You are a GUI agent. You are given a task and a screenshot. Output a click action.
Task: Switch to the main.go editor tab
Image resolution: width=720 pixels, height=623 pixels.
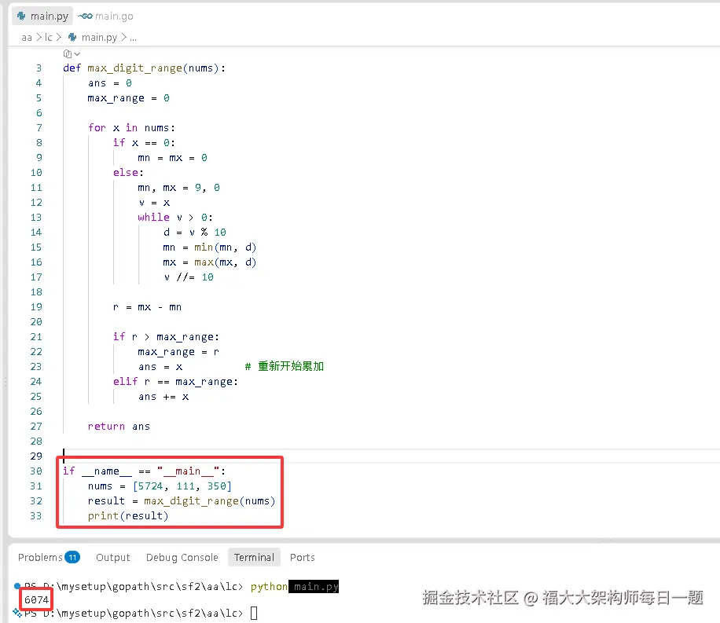105,16
